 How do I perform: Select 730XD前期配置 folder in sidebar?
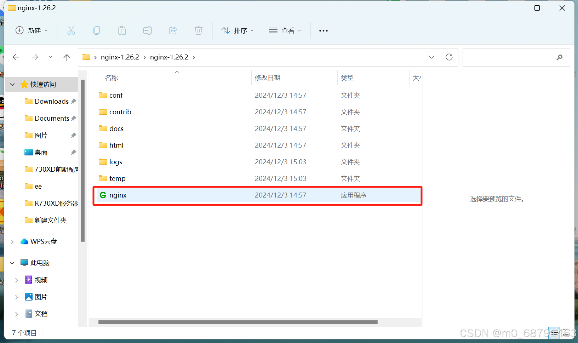click(51, 169)
